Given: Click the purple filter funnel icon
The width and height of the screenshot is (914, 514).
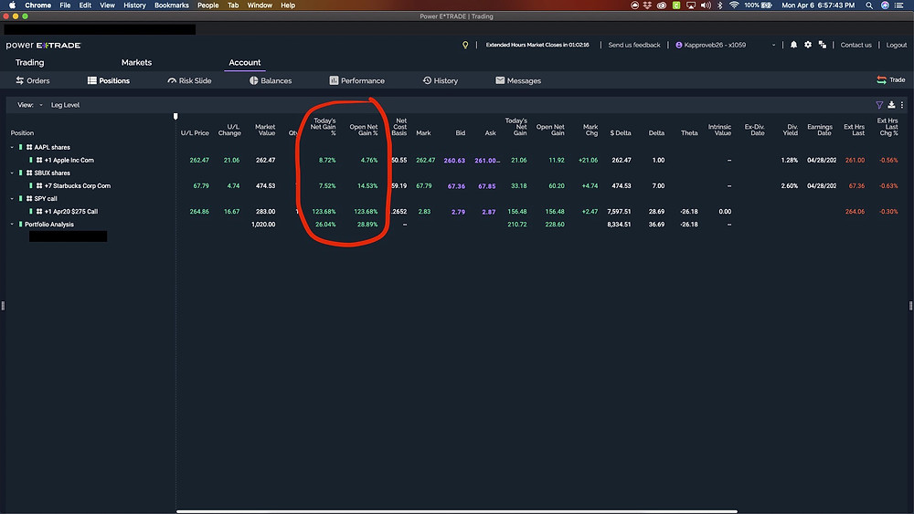Looking at the screenshot, I should pyautogui.click(x=879, y=105).
